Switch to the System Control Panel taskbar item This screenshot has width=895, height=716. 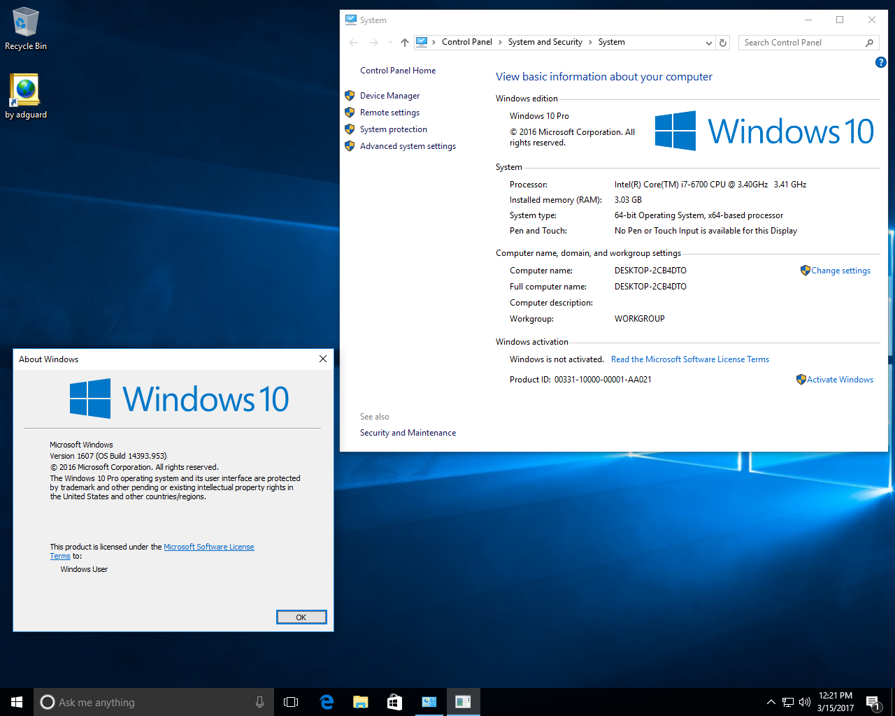coord(429,702)
